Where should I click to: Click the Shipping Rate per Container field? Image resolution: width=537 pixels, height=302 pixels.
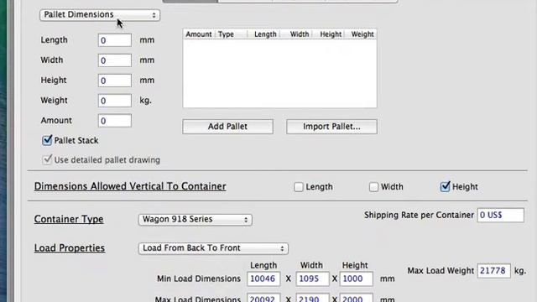[500, 215]
